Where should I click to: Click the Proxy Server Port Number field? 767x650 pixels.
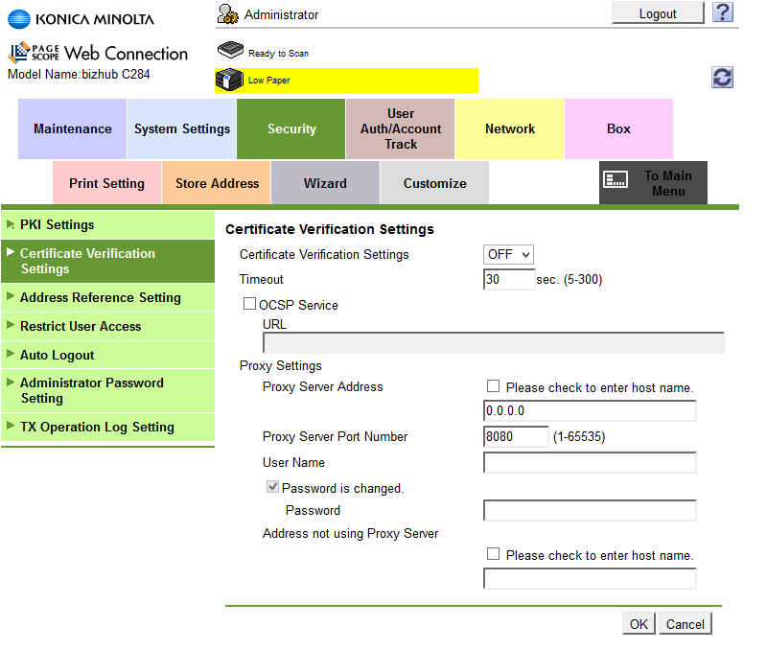tap(516, 436)
